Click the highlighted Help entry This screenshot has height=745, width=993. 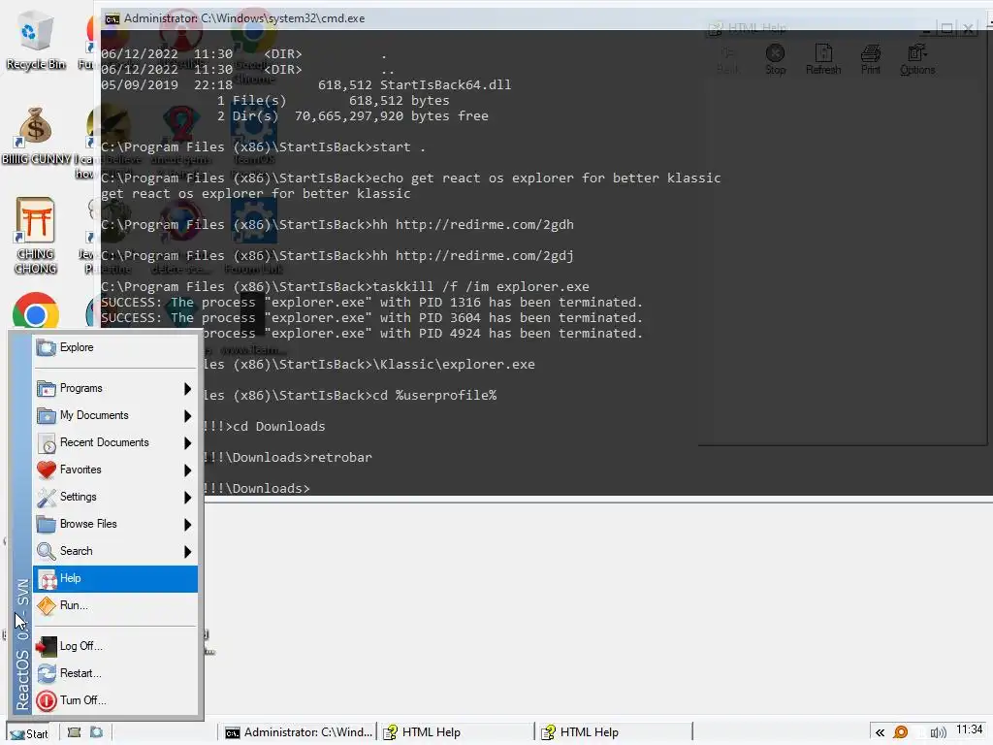pyautogui.click(x=115, y=578)
